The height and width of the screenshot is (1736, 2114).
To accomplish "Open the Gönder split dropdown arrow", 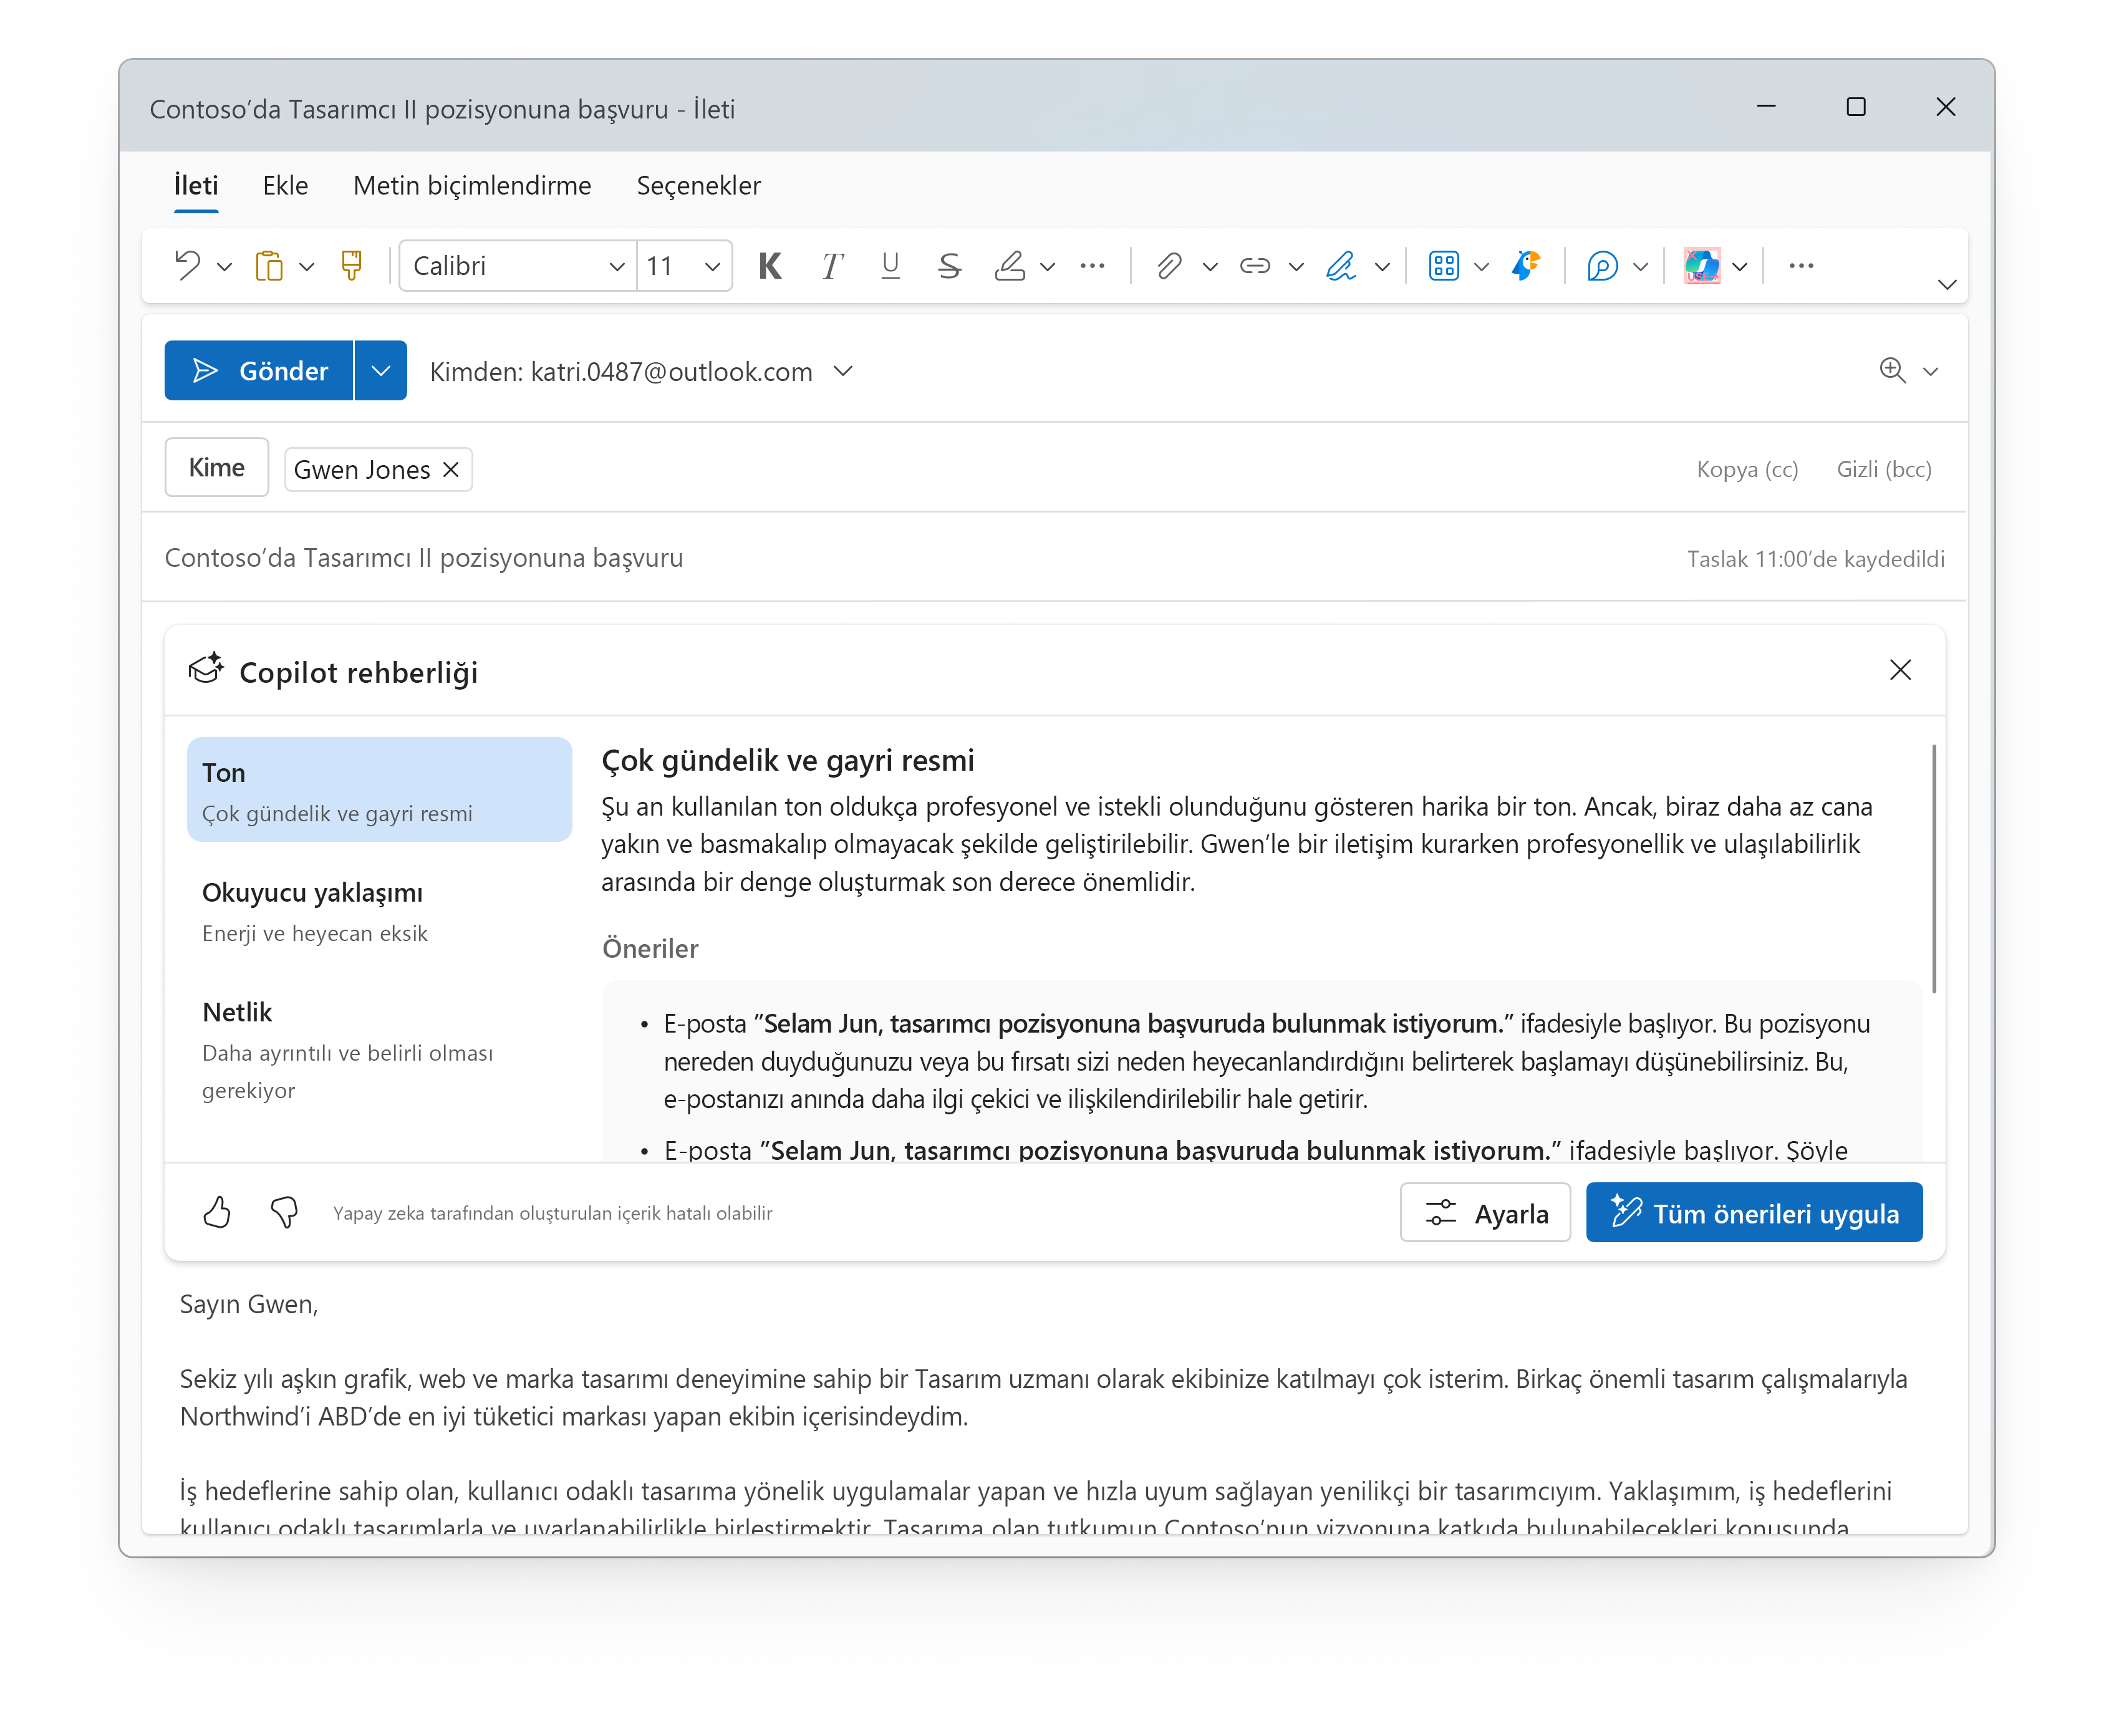I will (x=381, y=371).
